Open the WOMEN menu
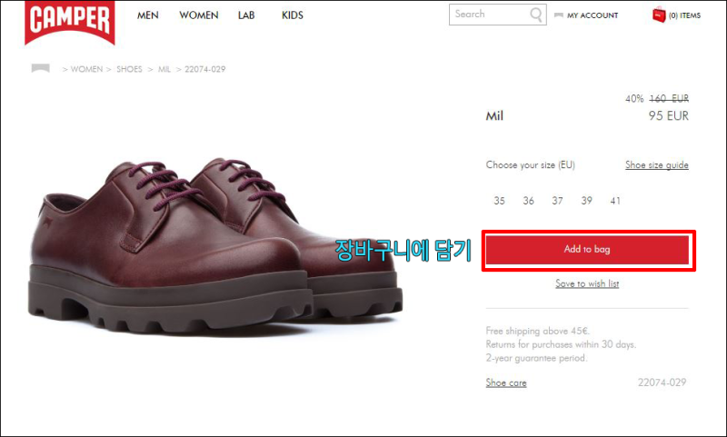Image resolution: width=727 pixels, height=437 pixels. tap(199, 15)
